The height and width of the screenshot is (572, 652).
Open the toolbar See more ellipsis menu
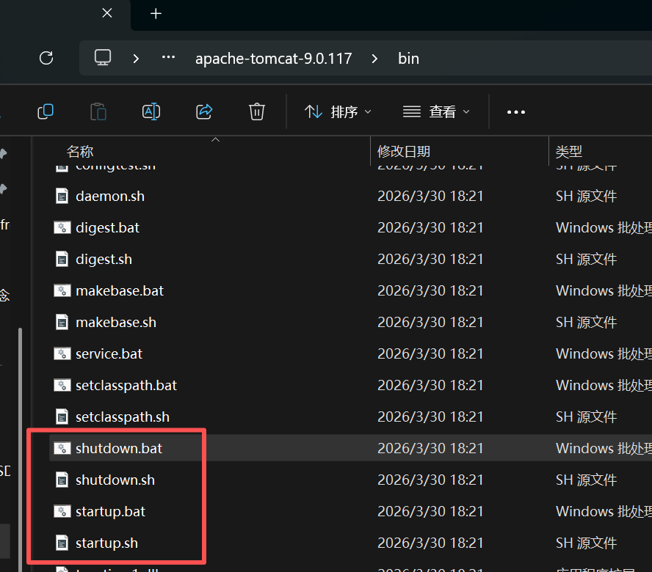[516, 112]
